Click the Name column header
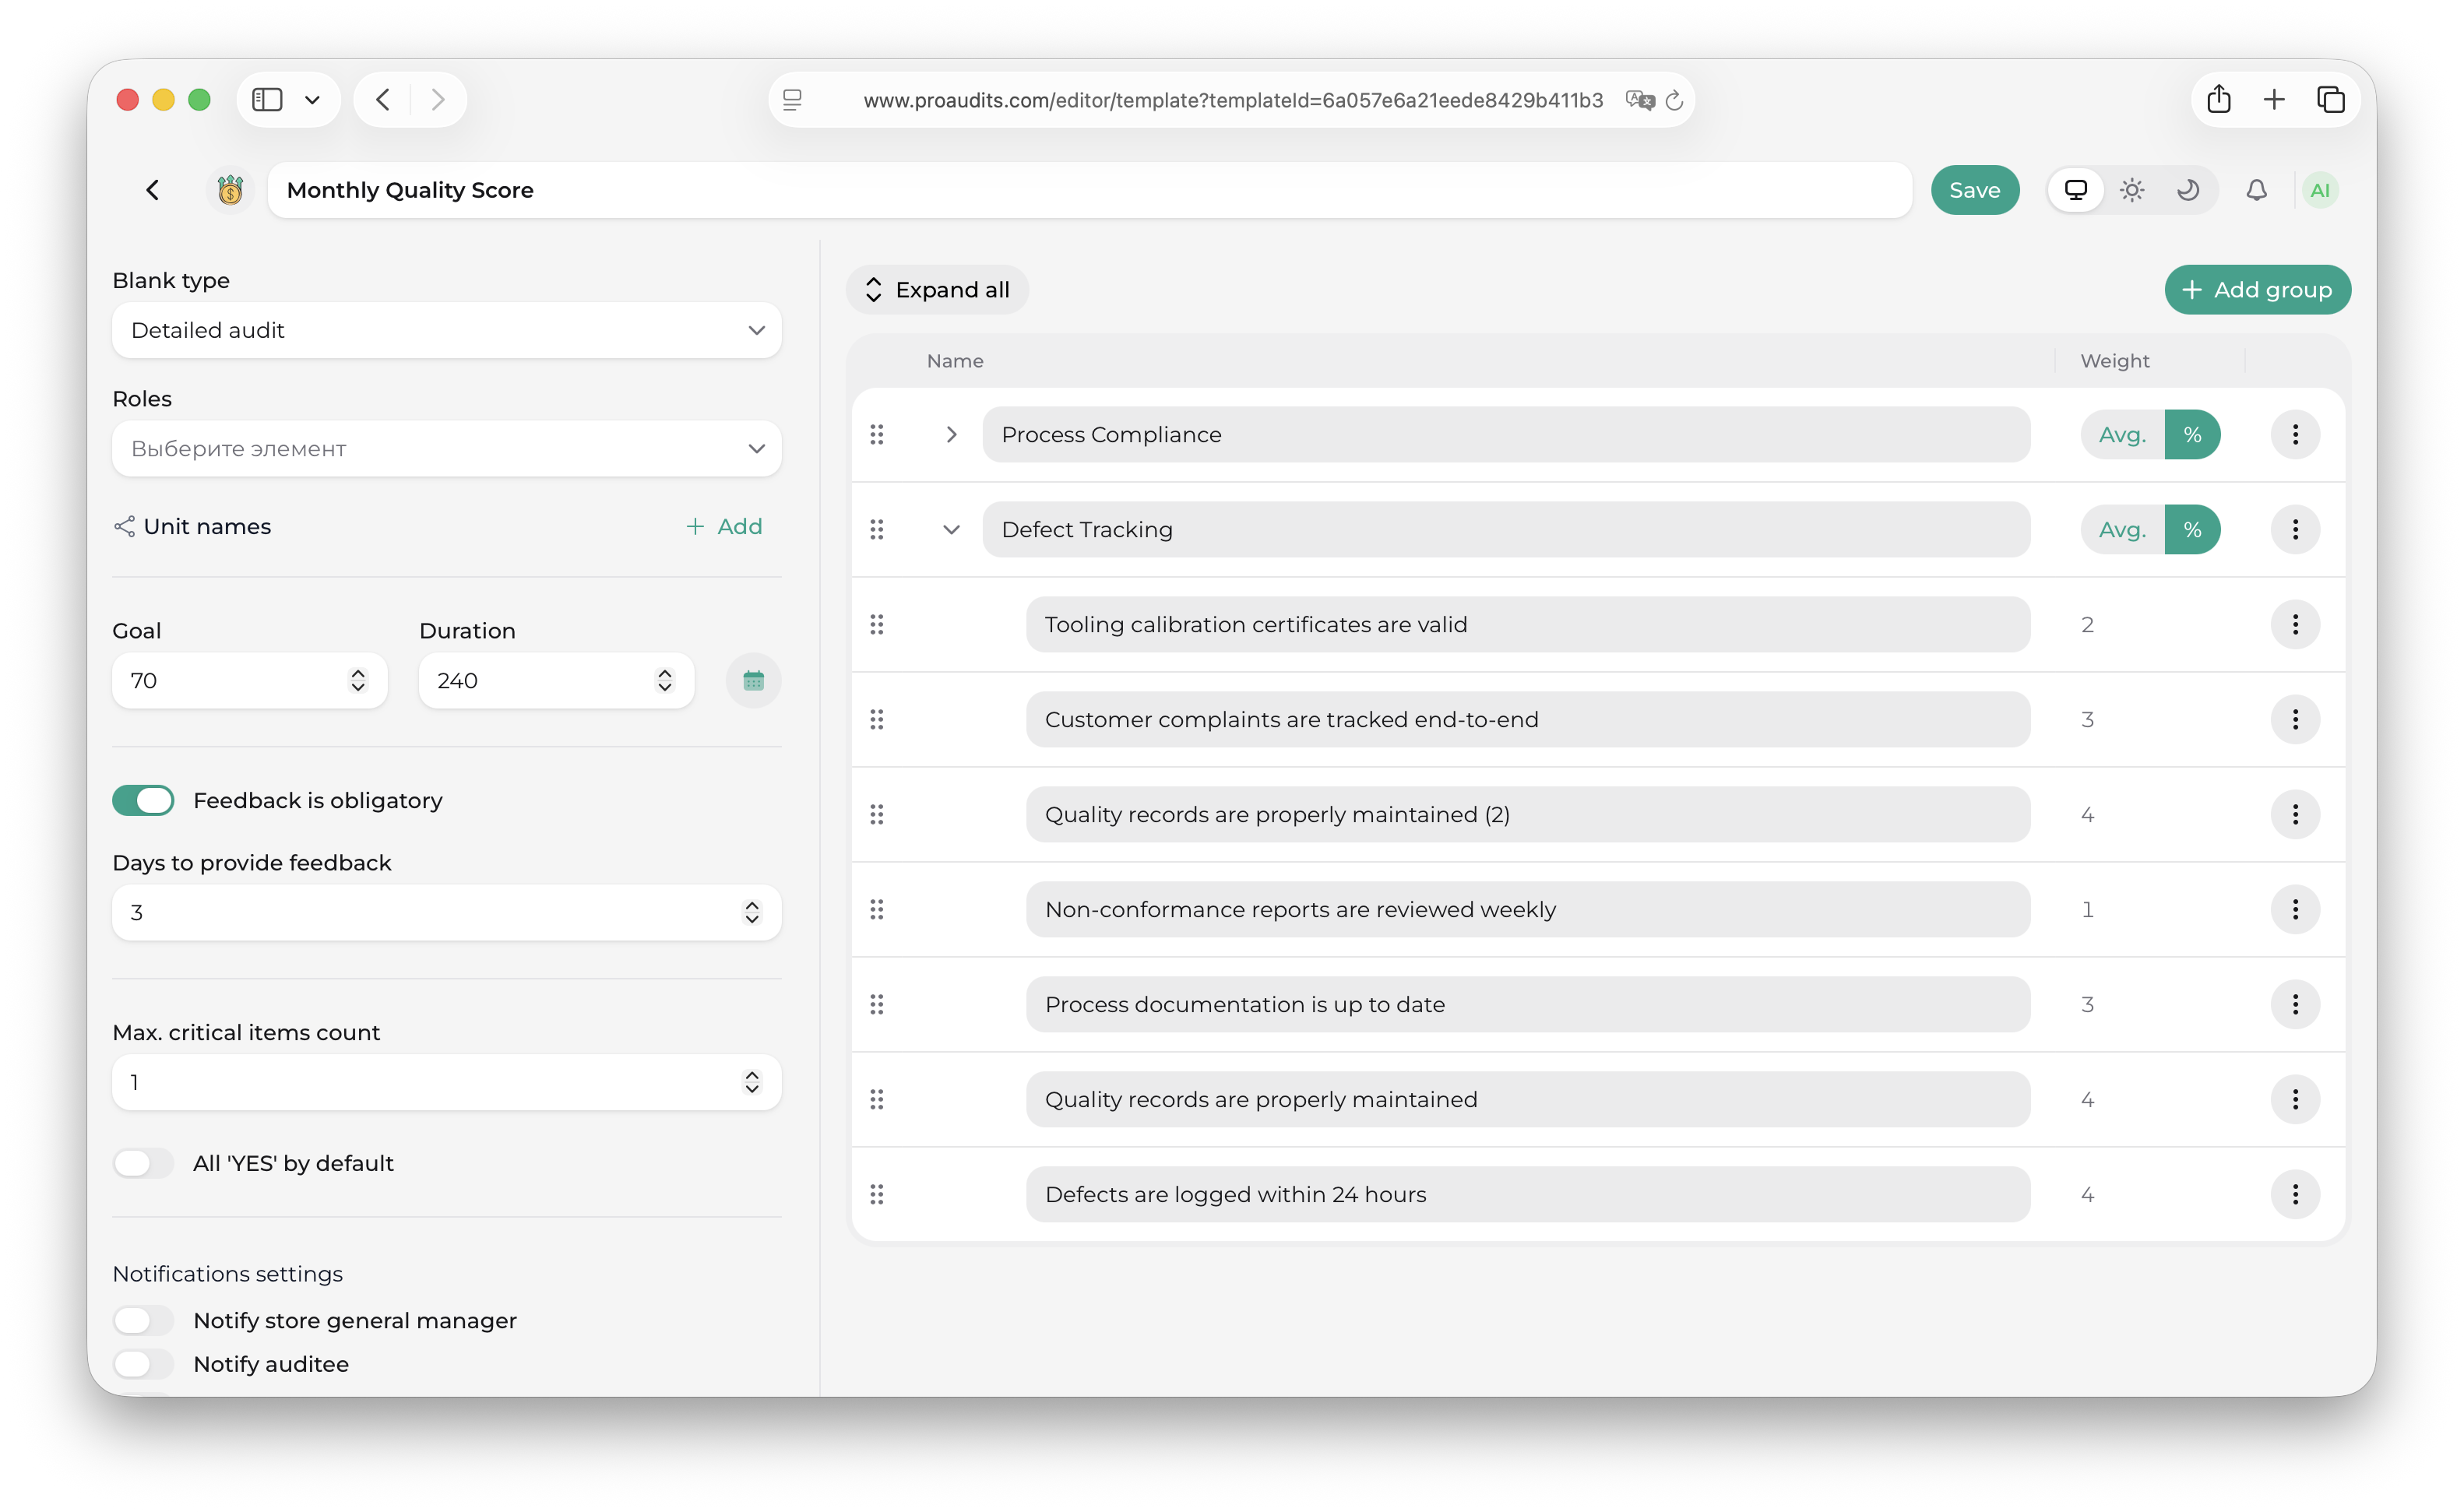Screen dimensions: 2464x1512 (x=955, y=361)
